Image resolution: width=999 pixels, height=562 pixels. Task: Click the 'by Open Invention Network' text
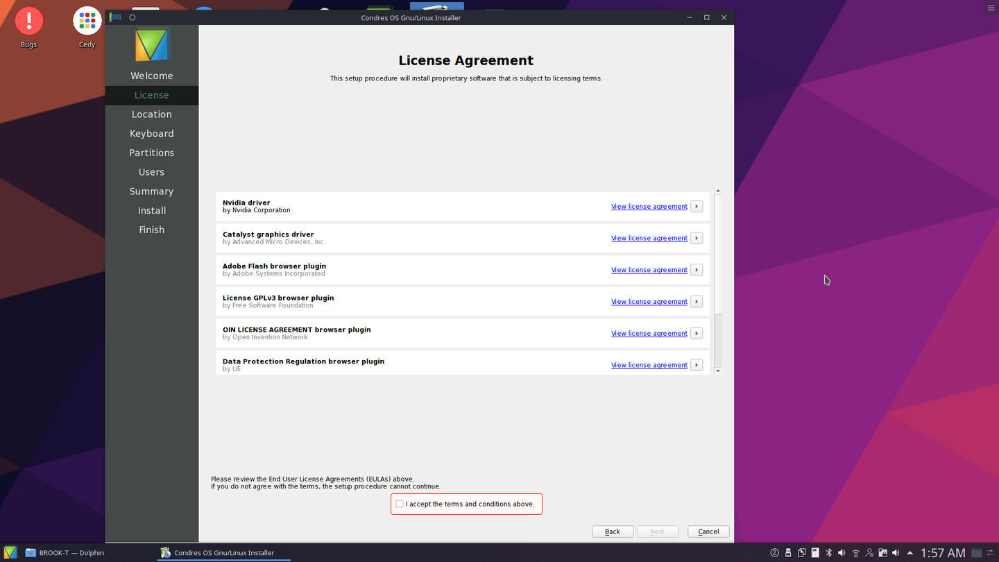tap(265, 337)
